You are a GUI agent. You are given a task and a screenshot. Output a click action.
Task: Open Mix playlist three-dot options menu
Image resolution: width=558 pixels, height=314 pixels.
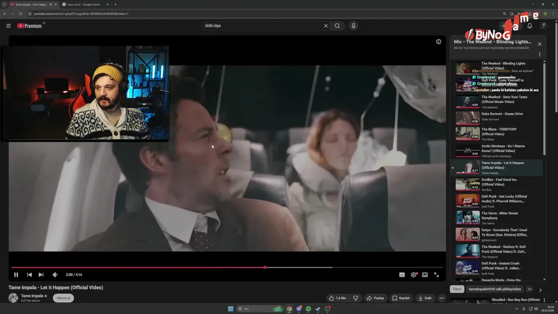tap(540, 55)
